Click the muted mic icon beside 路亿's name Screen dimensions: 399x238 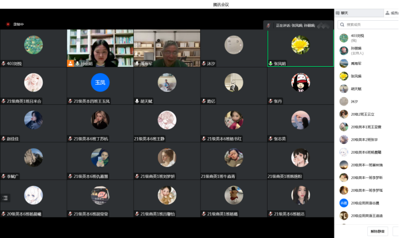204,101
